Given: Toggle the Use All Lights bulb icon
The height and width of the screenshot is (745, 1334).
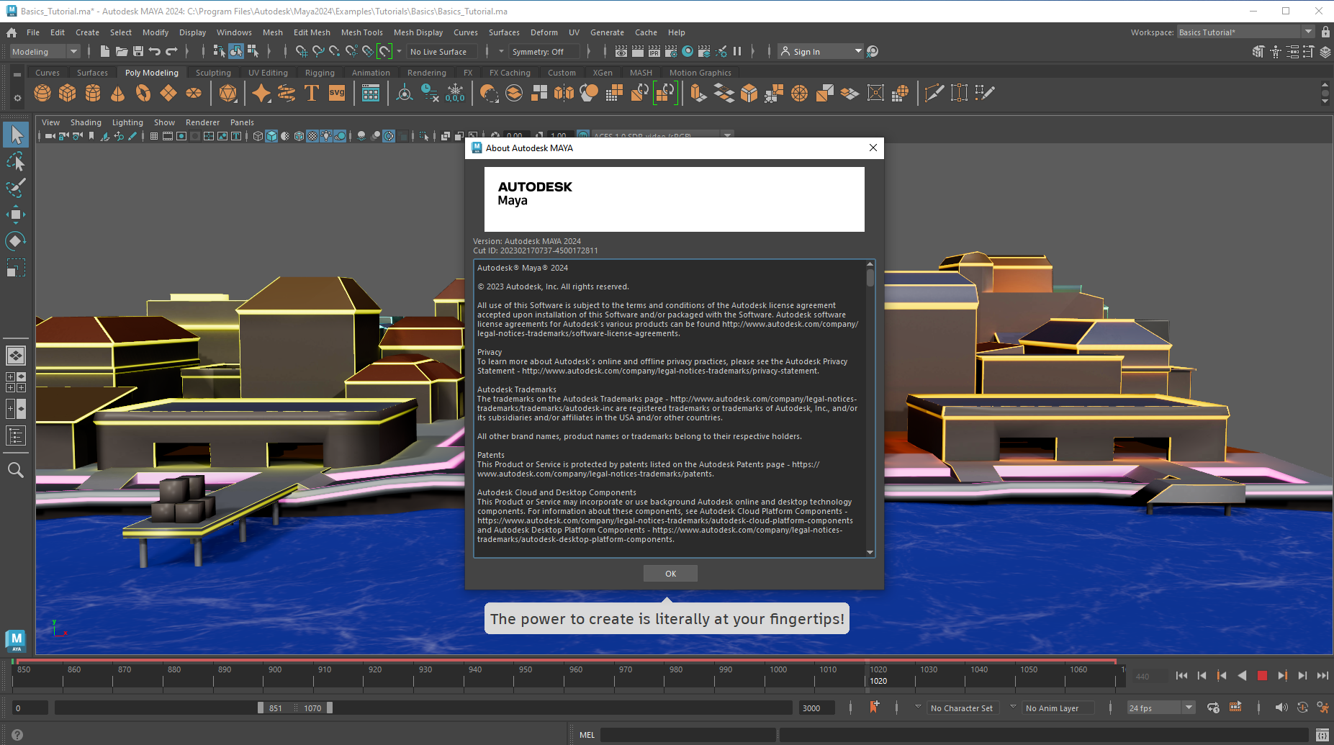Looking at the screenshot, I should point(326,136).
